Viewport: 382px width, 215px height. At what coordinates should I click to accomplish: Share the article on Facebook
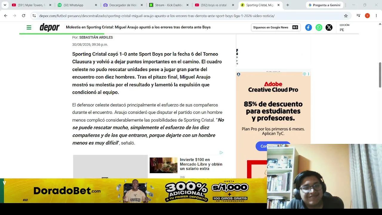point(309,27)
